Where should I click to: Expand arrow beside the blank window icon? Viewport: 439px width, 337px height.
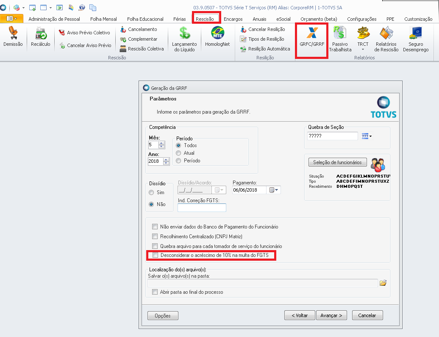point(51,8)
